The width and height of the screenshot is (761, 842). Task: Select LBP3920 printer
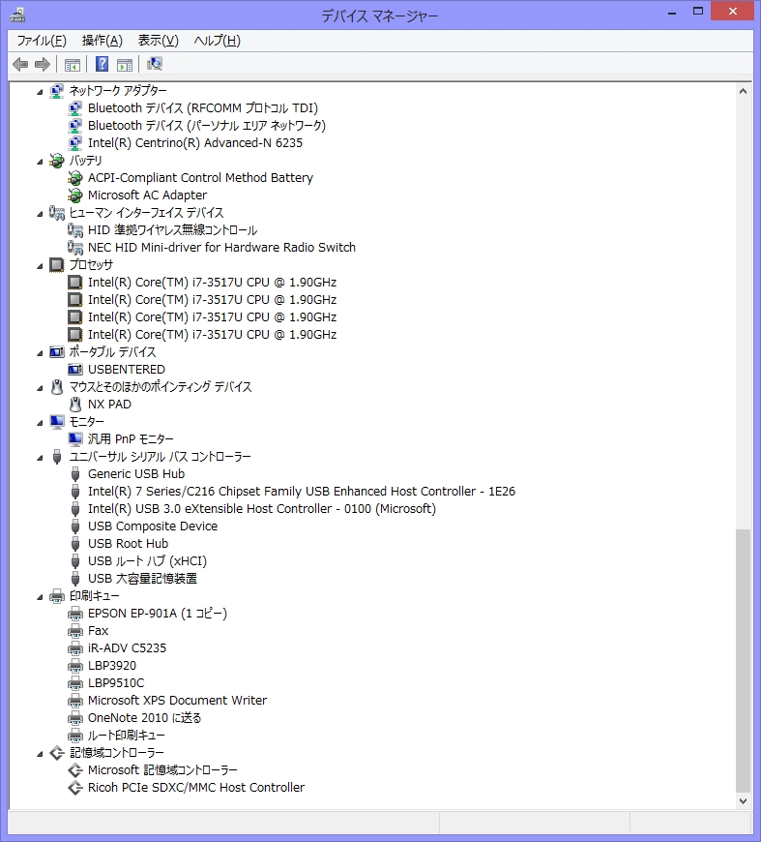tap(112, 665)
